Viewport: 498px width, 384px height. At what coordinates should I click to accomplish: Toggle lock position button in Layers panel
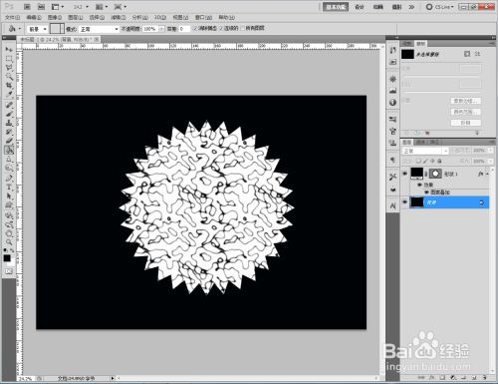[x=432, y=161]
